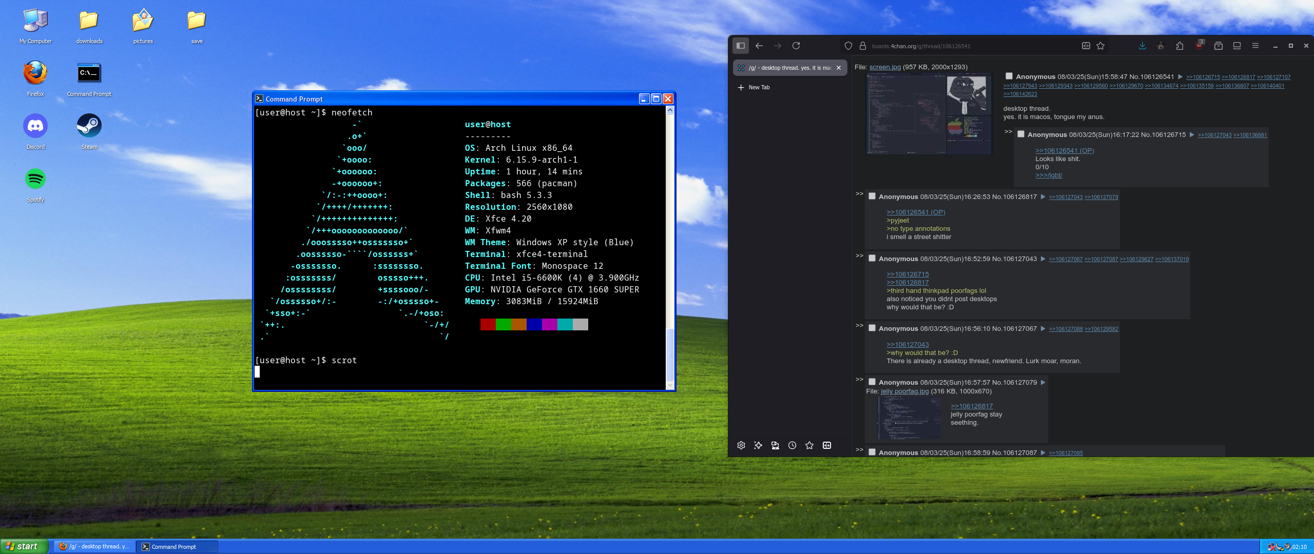Check the box for post No.106127087
This screenshot has width=1314, height=554.
click(872, 452)
